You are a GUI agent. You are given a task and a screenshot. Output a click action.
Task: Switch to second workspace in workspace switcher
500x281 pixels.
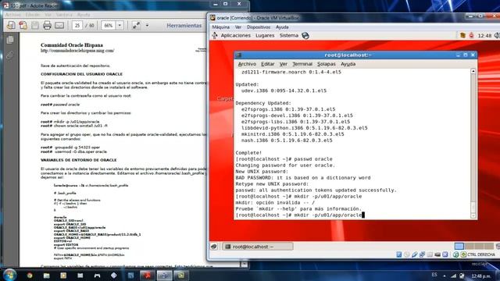tap(469, 247)
